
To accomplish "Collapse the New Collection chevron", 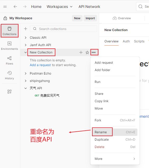I will tap(26, 52).
